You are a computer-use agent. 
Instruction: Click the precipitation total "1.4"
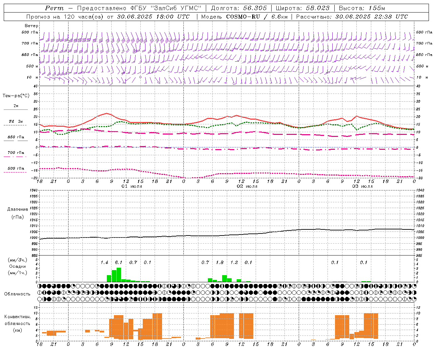[104, 263]
